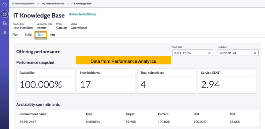This screenshot has height=129, width=265.
Task: Open the Start date calendar icon
Action: 209,53
